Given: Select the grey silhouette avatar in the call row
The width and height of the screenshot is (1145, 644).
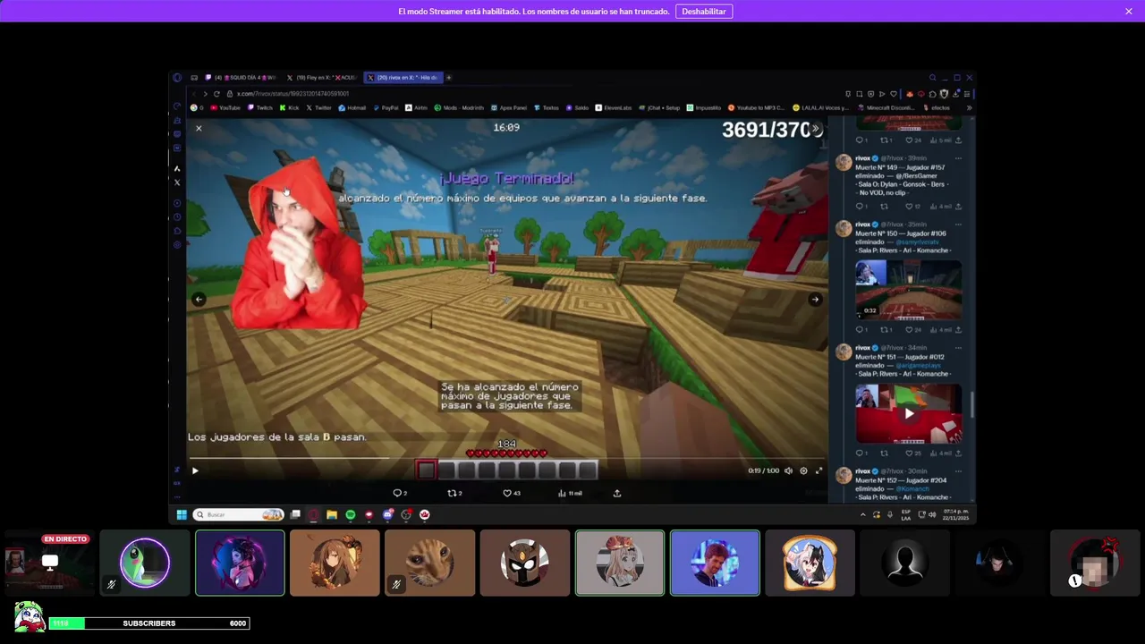Looking at the screenshot, I should tap(904, 563).
